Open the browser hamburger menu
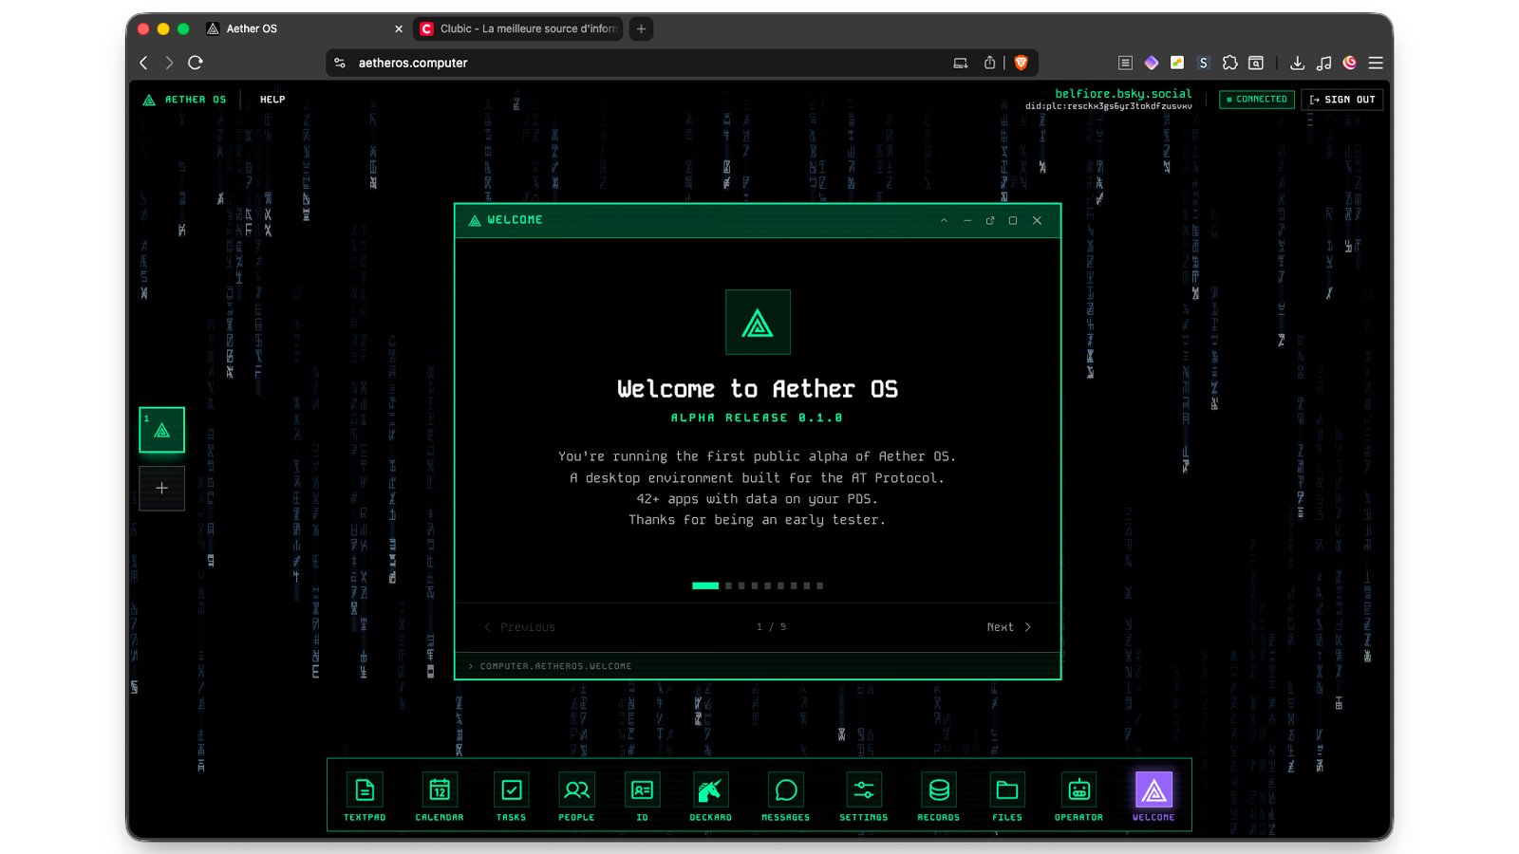1519x854 pixels. (x=1376, y=63)
